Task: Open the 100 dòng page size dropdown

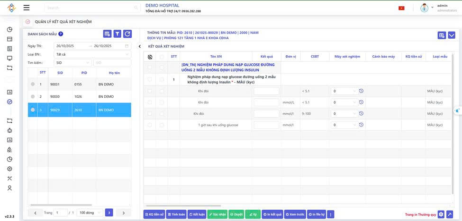Action: (90, 213)
